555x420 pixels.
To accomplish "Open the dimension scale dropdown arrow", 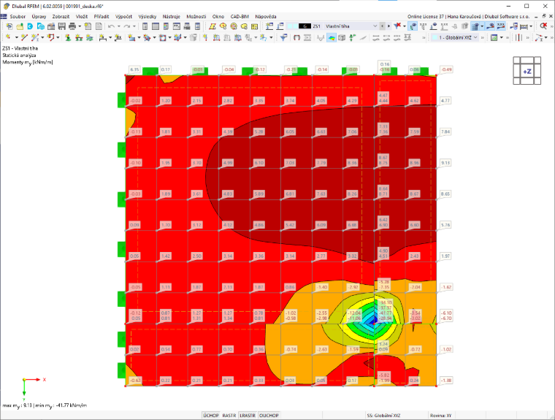I will (x=531, y=26).
